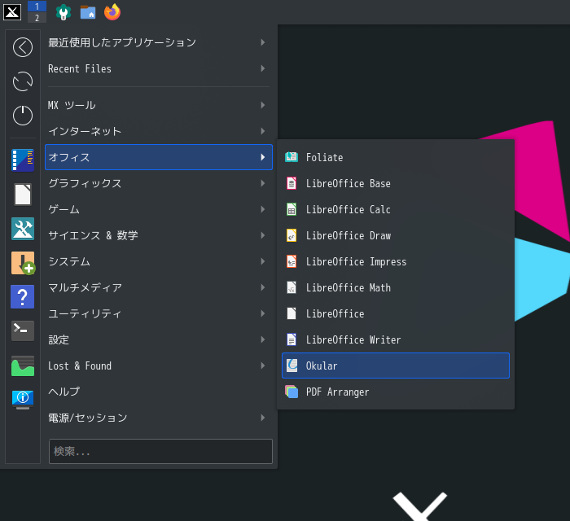Click the LibreOffice Writer icon
Viewport: 570px width, 521px height.
tap(292, 339)
